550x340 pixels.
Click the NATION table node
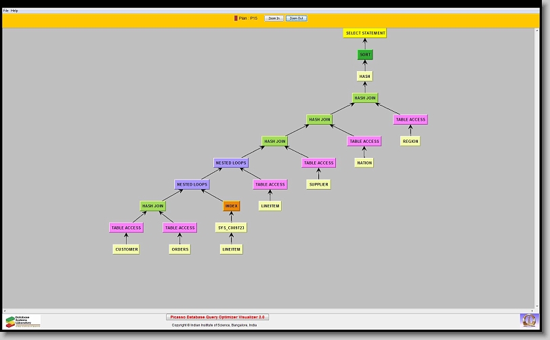tap(364, 163)
